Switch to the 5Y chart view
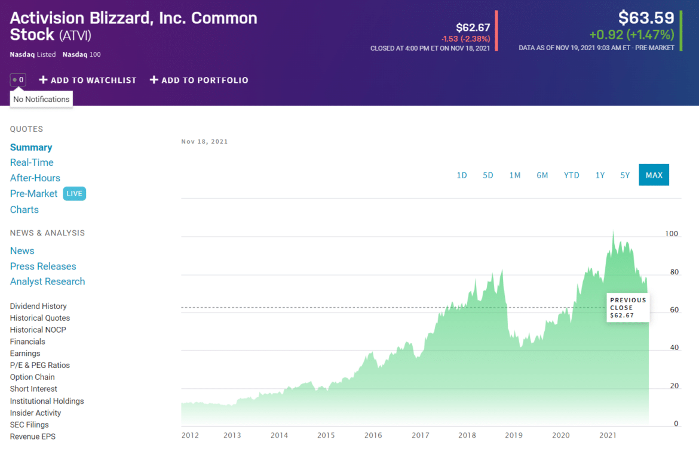This screenshot has height=452, width=699. click(625, 175)
